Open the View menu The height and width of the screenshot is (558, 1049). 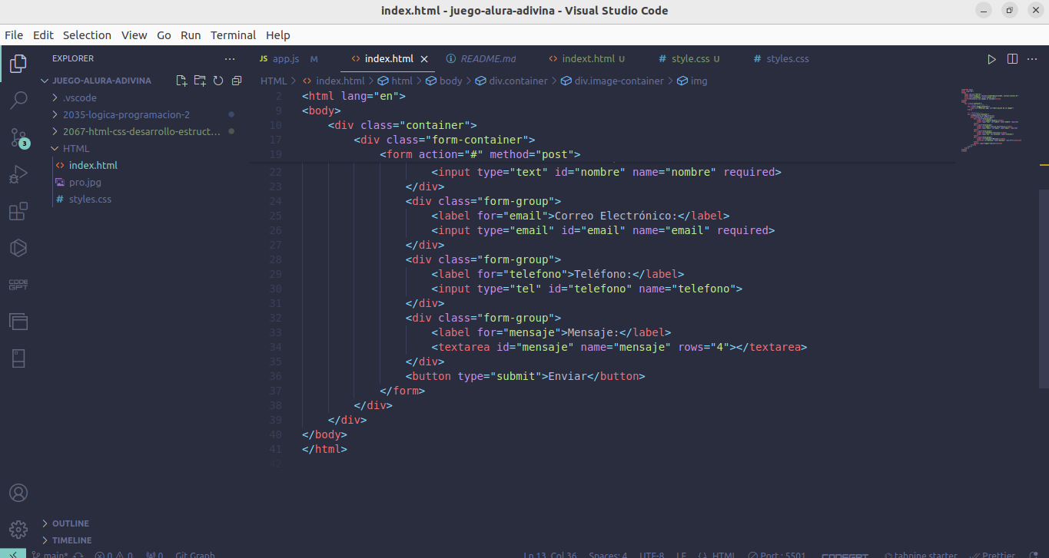tap(134, 35)
